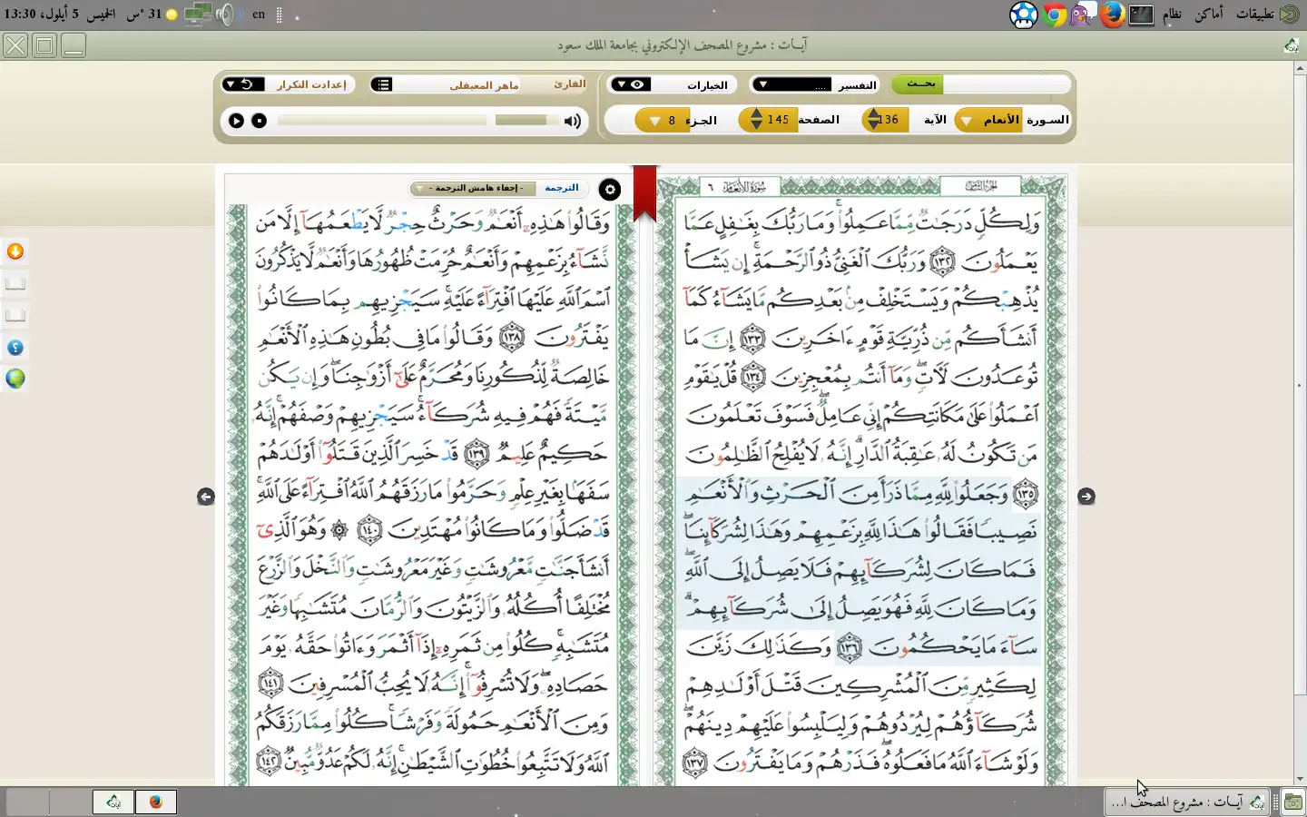
Task: Open the surah الأنعام dropdown
Action: pyautogui.click(x=990, y=120)
